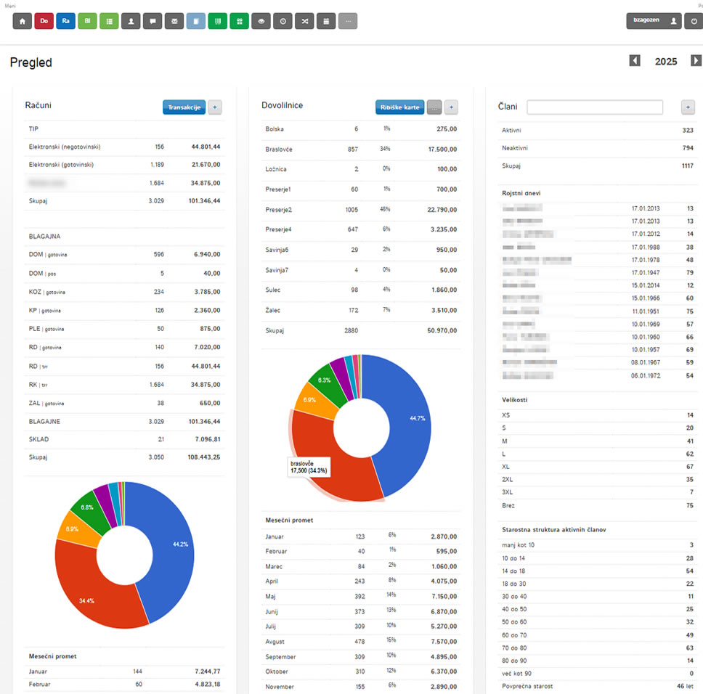Go to the Home dashboard icon
Viewport: 703px width, 694px height.
(22, 21)
